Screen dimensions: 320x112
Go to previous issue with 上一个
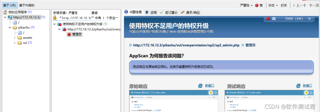[x=299, y=5]
